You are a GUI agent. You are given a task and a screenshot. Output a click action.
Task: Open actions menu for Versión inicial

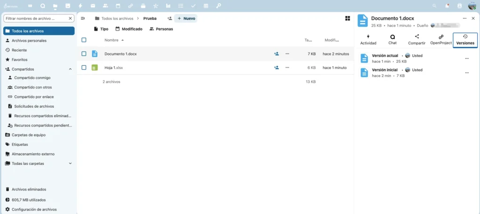click(x=467, y=73)
